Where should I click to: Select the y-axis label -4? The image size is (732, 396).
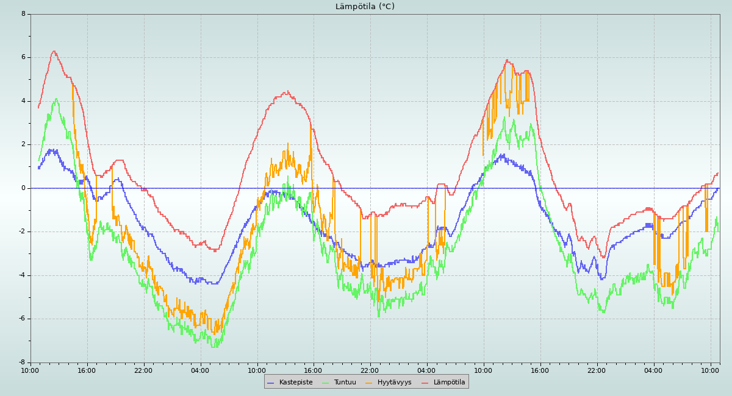click(22, 275)
